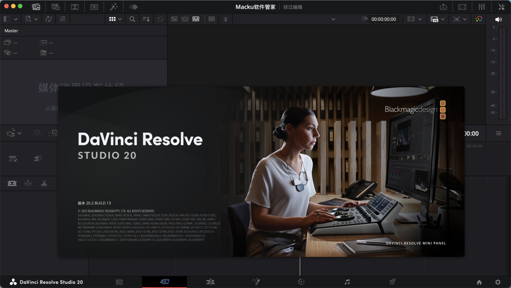Toggle timeline snapping icon
511x288 pixels.
pyautogui.click(x=38, y=159)
